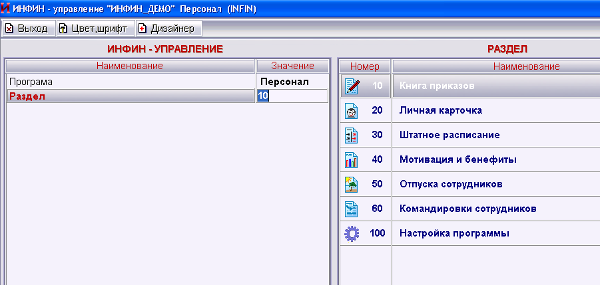This screenshot has height=285, width=600.
Task: Click the ИНФИН app icon in title bar
Action: coord(5,8)
